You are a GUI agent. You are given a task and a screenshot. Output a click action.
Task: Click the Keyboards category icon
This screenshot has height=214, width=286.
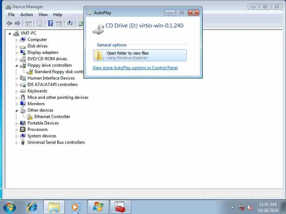pyautogui.click(x=23, y=91)
